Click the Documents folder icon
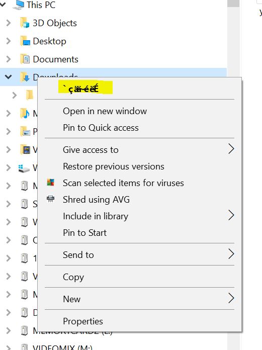262x350 pixels. point(25,59)
